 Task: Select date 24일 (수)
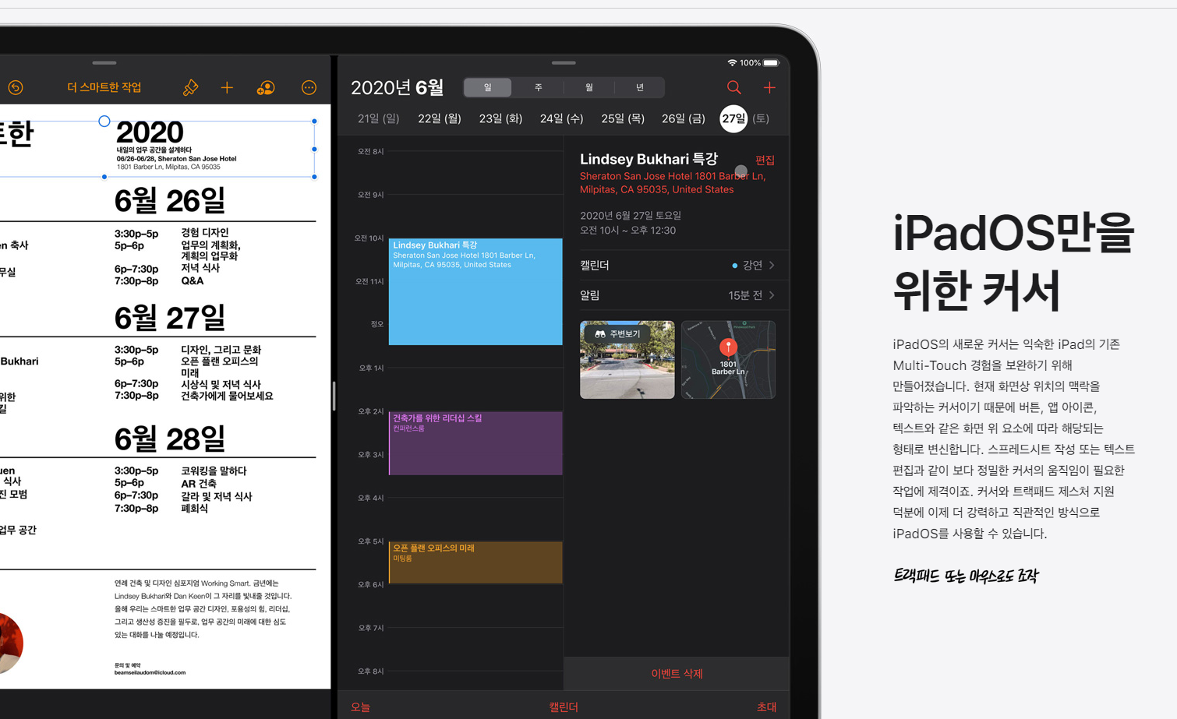coord(561,118)
